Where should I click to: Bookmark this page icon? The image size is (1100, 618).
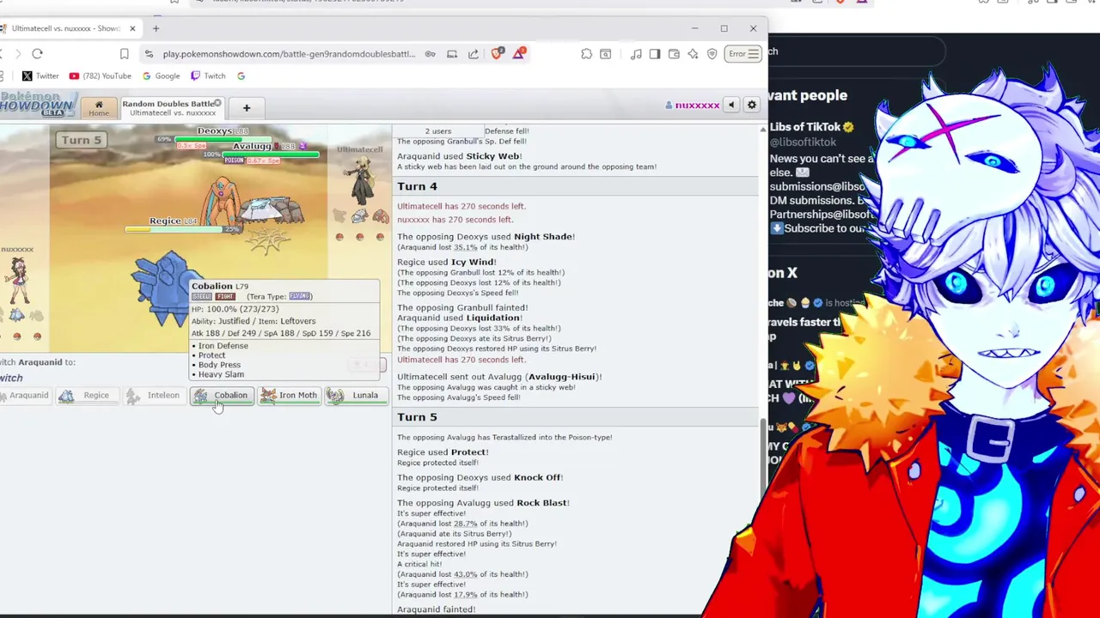pos(125,54)
